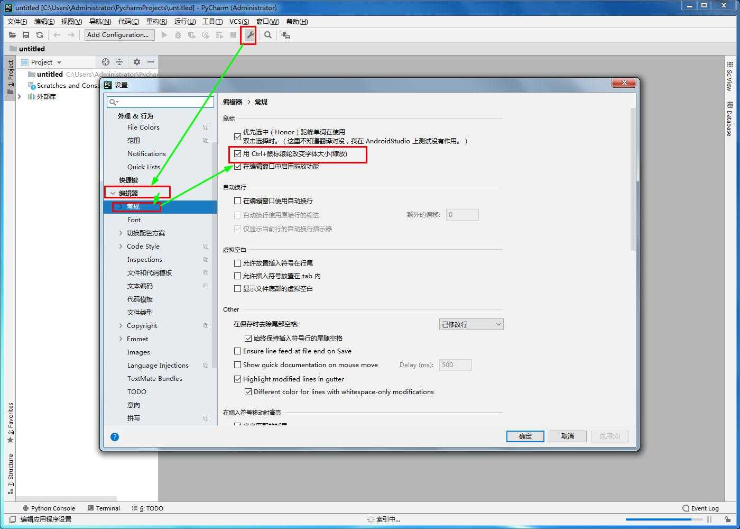This screenshot has width=740, height=529.
Task: Click the Save All toolbar icon
Action: [x=26, y=35]
